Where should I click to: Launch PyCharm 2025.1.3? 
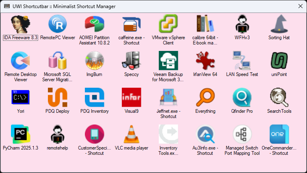21,134
